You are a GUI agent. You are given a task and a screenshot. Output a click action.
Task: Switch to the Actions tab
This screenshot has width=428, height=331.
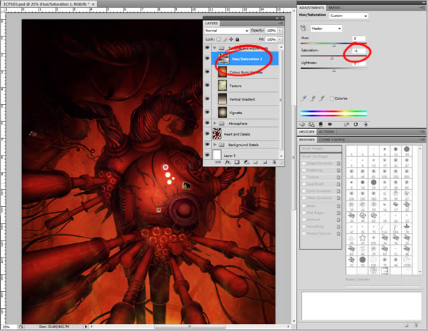pos(326,132)
